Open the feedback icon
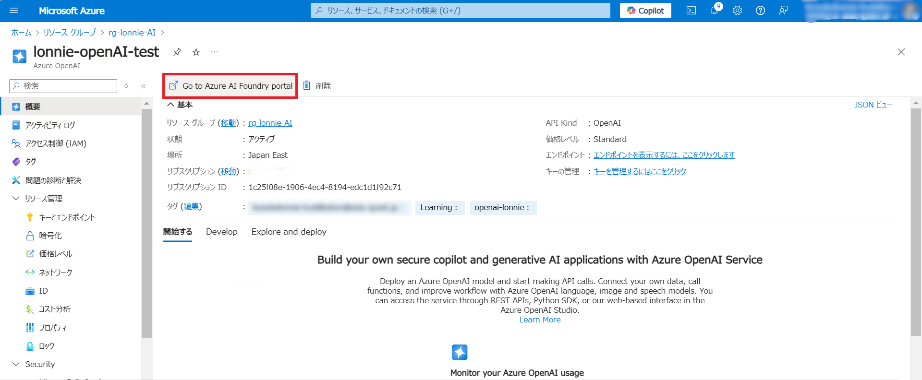The image size is (922, 380). pyautogui.click(x=783, y=11)
